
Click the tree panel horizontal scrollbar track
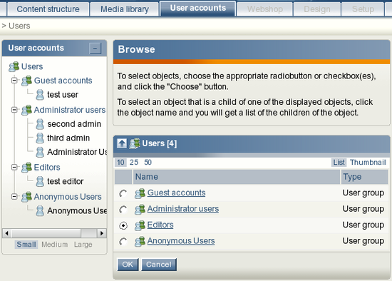click(54, 233)
